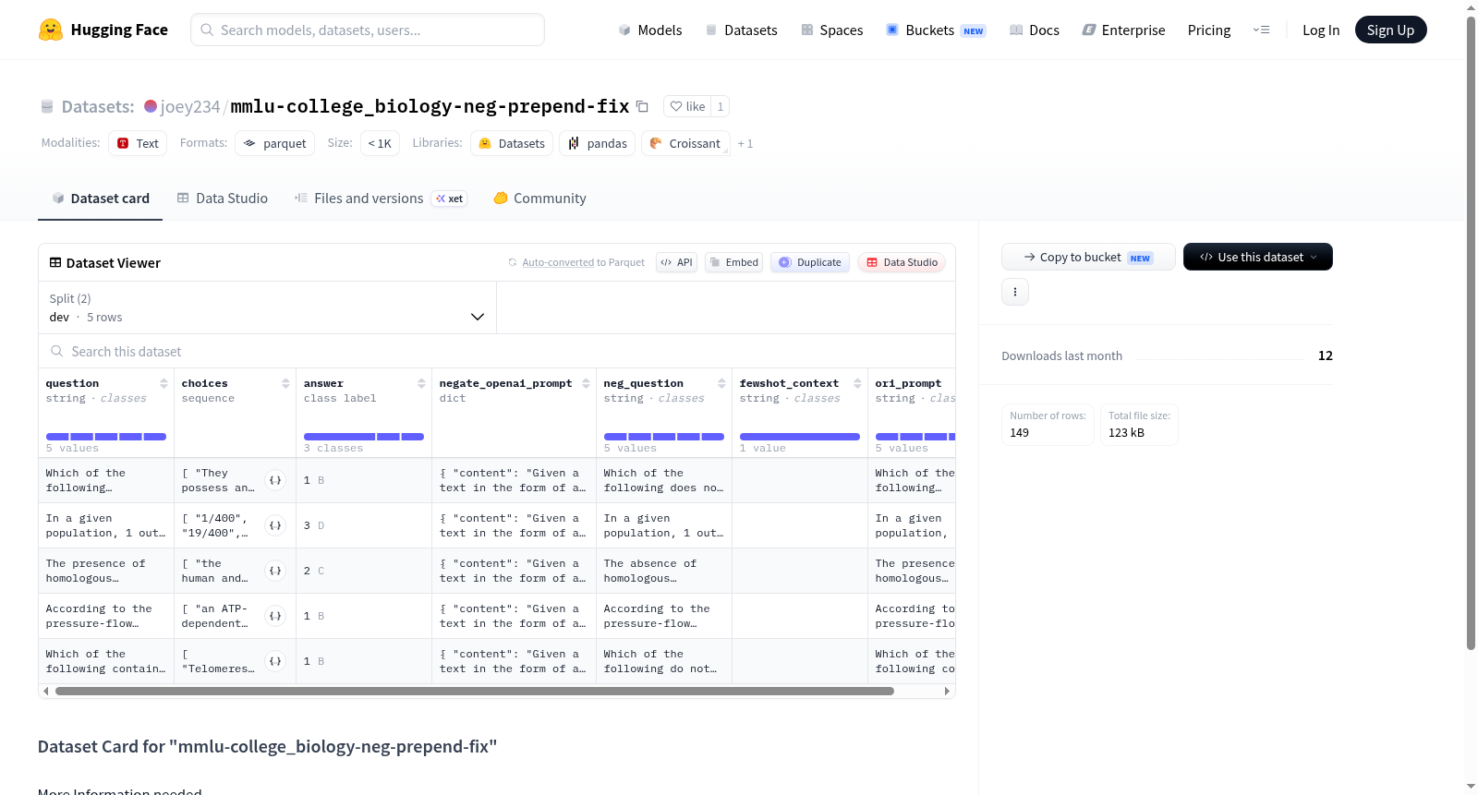Click the Duplicate button
Viewport: 1478px width, 795px height.
809,262
